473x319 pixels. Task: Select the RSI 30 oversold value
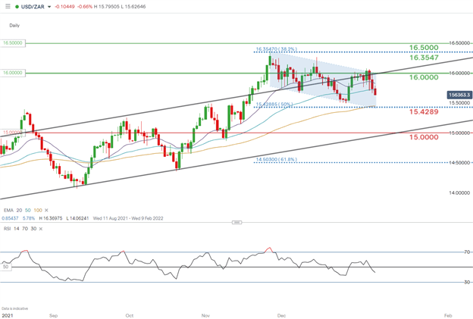(x=33, y=229)
